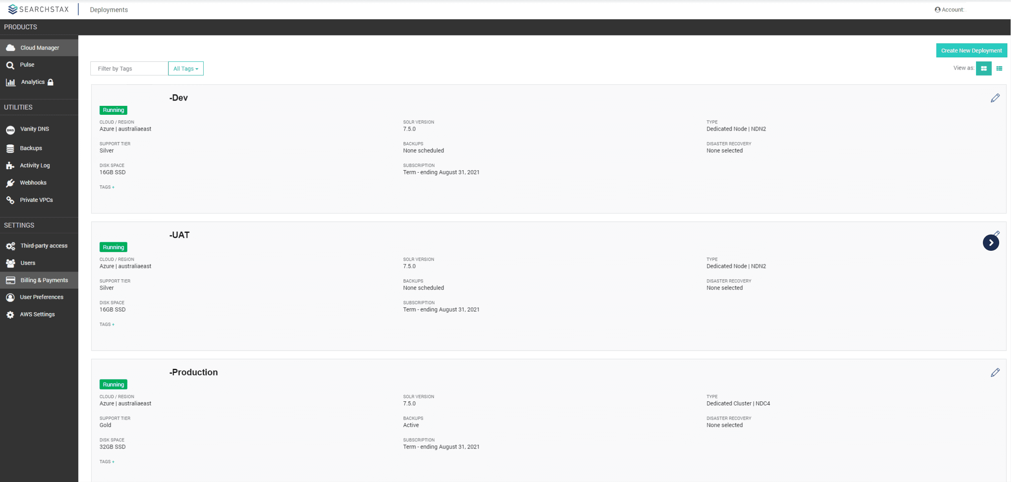Open Users management section
This screenshot has width=1011, height=482.
coord(27,262)
